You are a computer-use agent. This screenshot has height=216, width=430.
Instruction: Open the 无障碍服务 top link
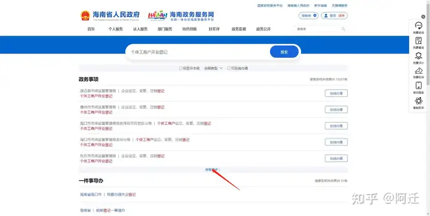tap(339, 5)
